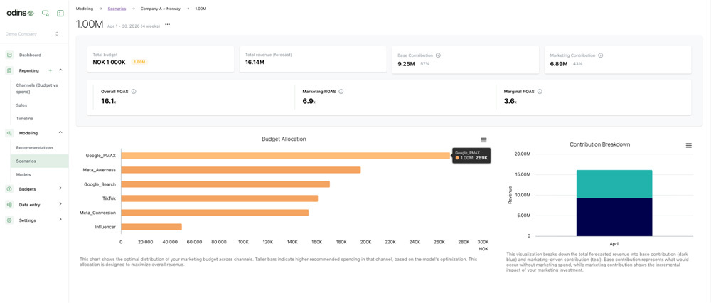Image resolution: width=711 pixels, height=303 pixels.
Task: Click the Marginal ROAS info icon
Action: coord(540,92)
